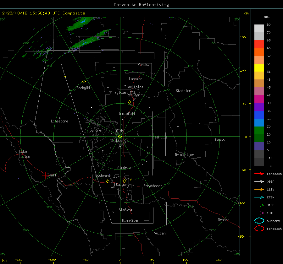Click the Cochrane town label
This screenshot has width=283, height=264.
click(x=103, y=175)
